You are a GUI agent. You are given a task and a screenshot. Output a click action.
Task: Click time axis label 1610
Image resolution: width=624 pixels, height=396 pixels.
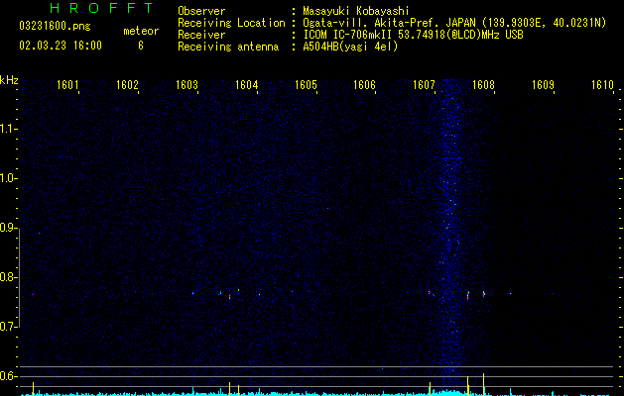click(602, 85)
